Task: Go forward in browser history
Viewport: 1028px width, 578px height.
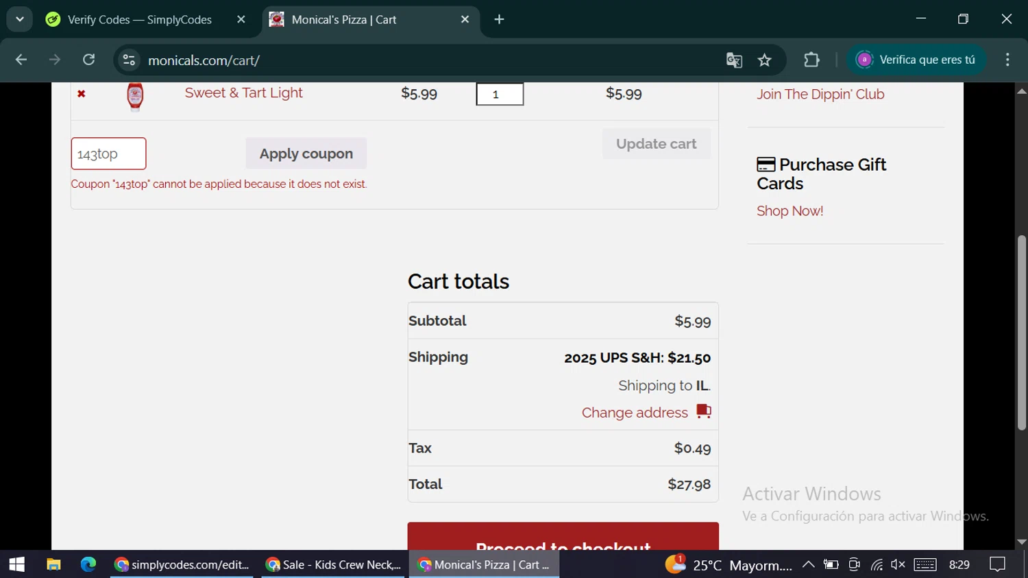Action: pos(55,60)
